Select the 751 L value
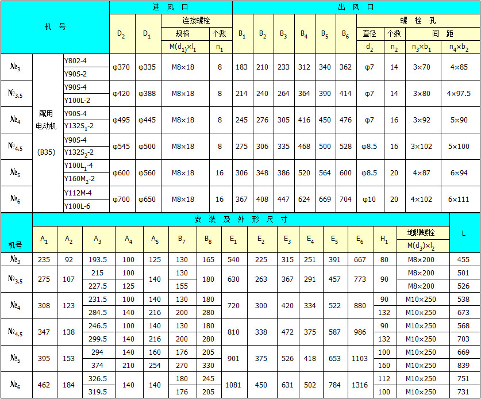Image resolution: width=481 pixels, height=399 pixels. 464,378
